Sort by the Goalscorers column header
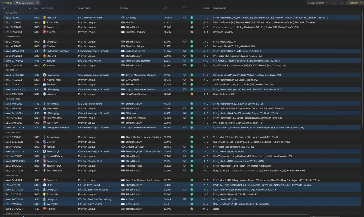 [x=220, y=8]
